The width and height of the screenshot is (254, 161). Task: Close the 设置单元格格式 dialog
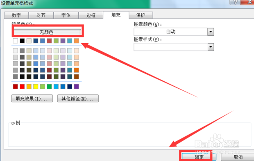click(248, 2)
